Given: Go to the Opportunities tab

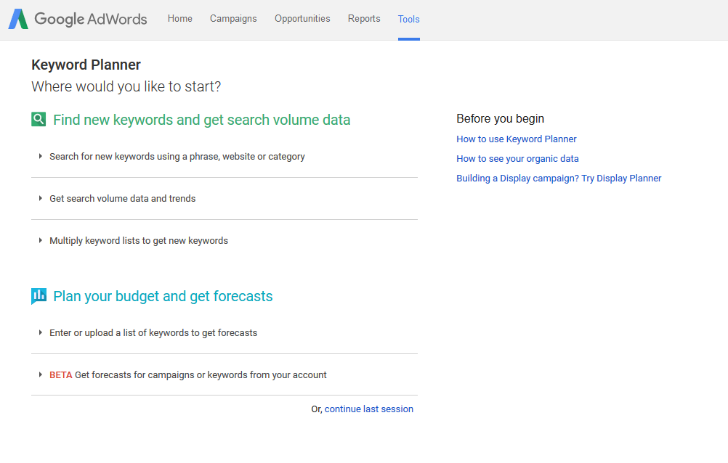Looking at the screenshot, I should pyautogui.click(x=302, y=19).
